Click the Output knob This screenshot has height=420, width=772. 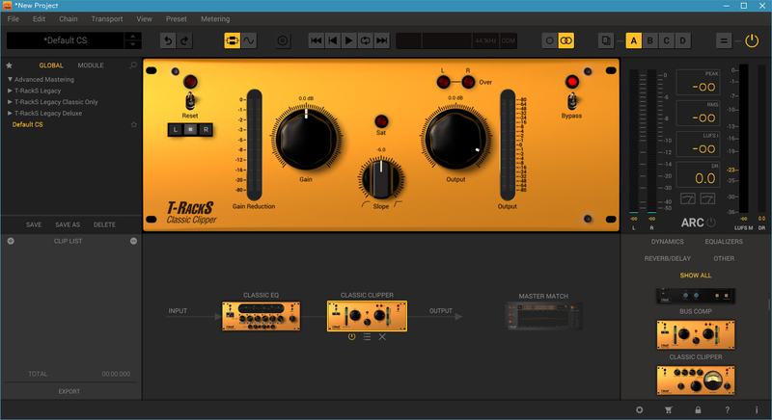click(x=455, y=140)
